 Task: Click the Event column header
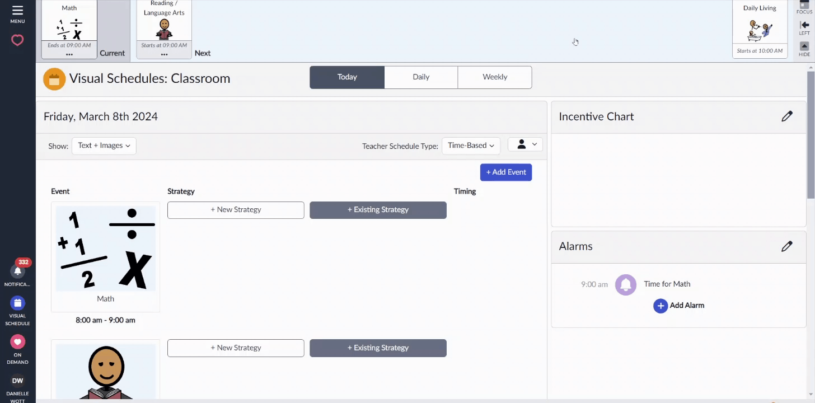tap(60, 191)
